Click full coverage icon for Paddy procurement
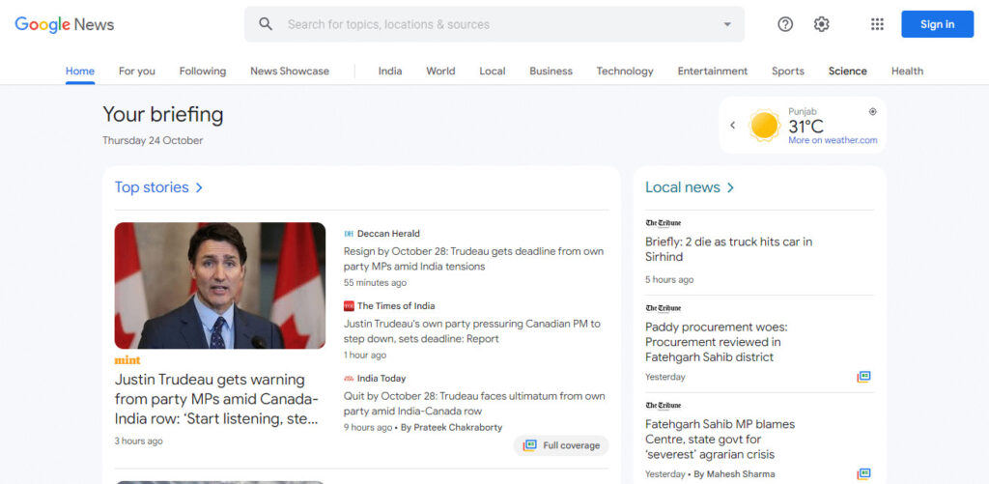This screenshot has height=484, width=989. (863, 377)
